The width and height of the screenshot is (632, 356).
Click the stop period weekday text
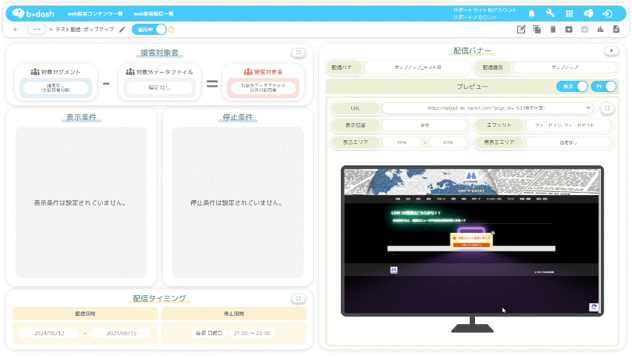coord(209,334)
